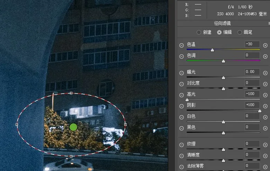Click the 纹理 slider handle

(x=223, y=150)
